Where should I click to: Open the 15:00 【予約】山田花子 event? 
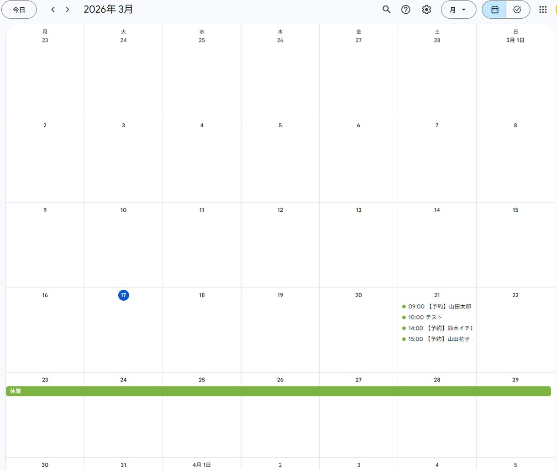tap(437, 339)
